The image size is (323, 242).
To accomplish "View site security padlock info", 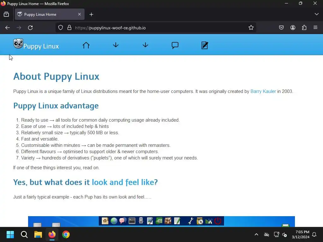I will click(x=69, y=28).
